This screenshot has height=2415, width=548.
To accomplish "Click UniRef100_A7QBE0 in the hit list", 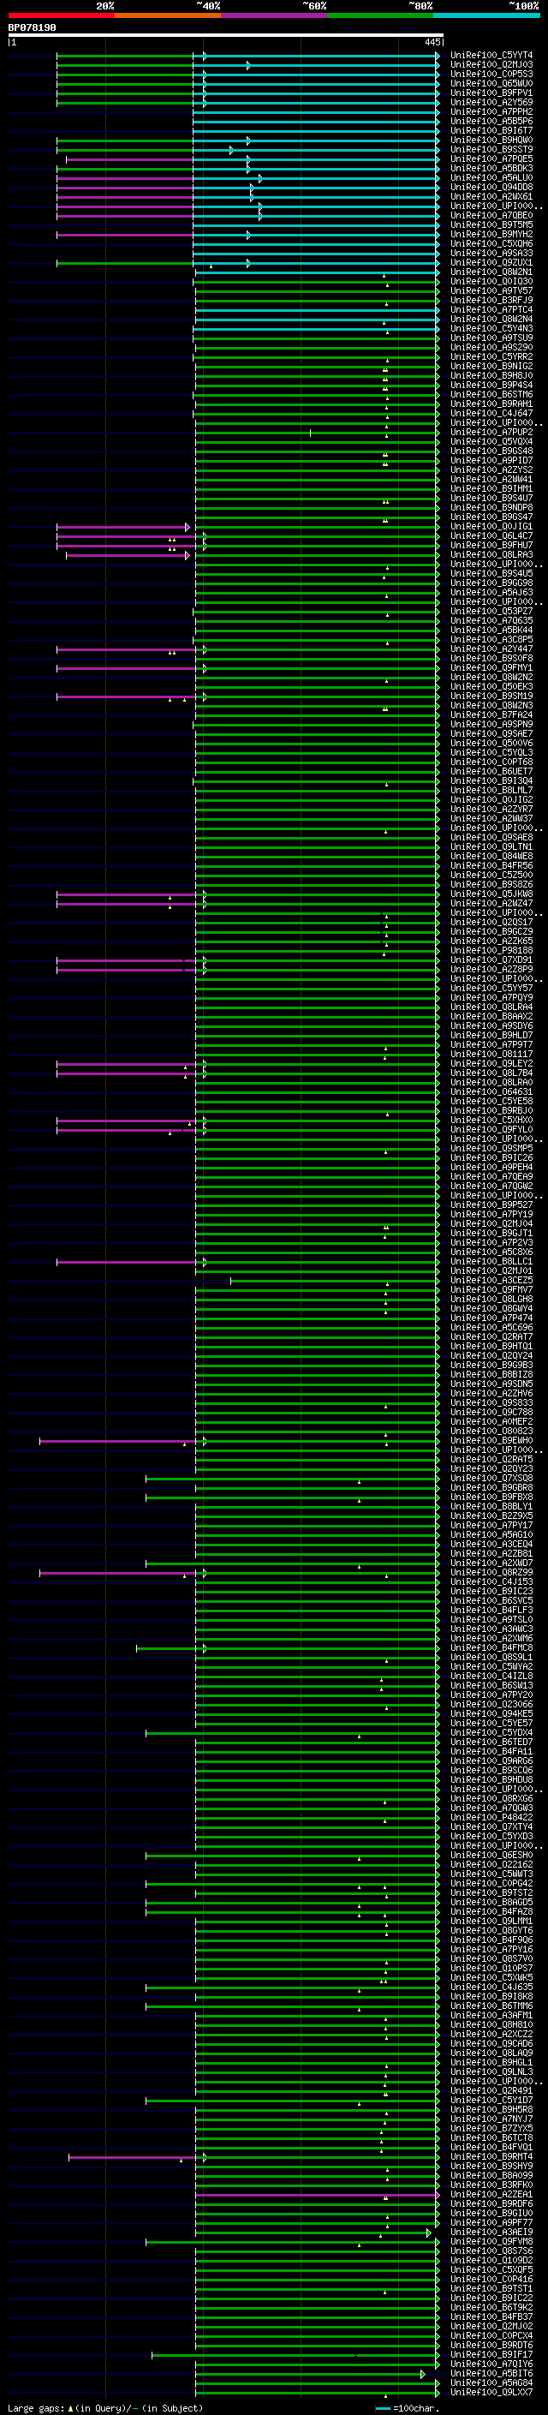I will (x=491, y=216).
